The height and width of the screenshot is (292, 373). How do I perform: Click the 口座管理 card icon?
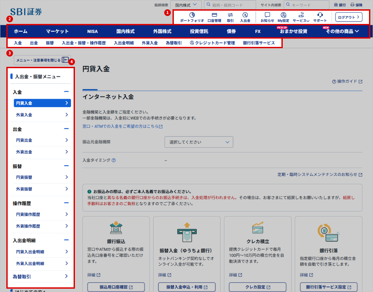tap(214, 15)
